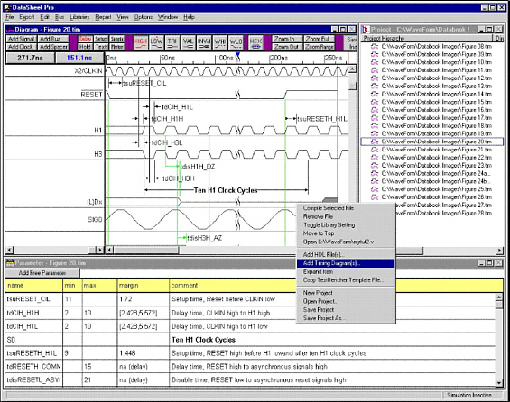The height and width of the screenshot is (402, 510).
Task: Click the file icon beside Figure 12.tim
Action: 375,78
